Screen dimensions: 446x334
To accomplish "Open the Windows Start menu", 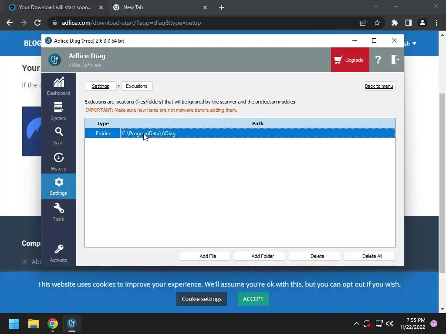I will click(x=14, y=324).
